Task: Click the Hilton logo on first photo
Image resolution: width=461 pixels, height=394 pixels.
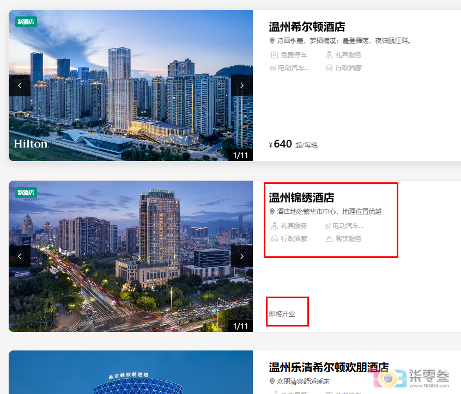Action: coord(31,144)
